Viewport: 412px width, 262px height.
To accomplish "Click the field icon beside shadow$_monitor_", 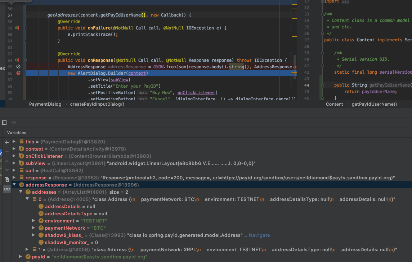I will (41, 242).
